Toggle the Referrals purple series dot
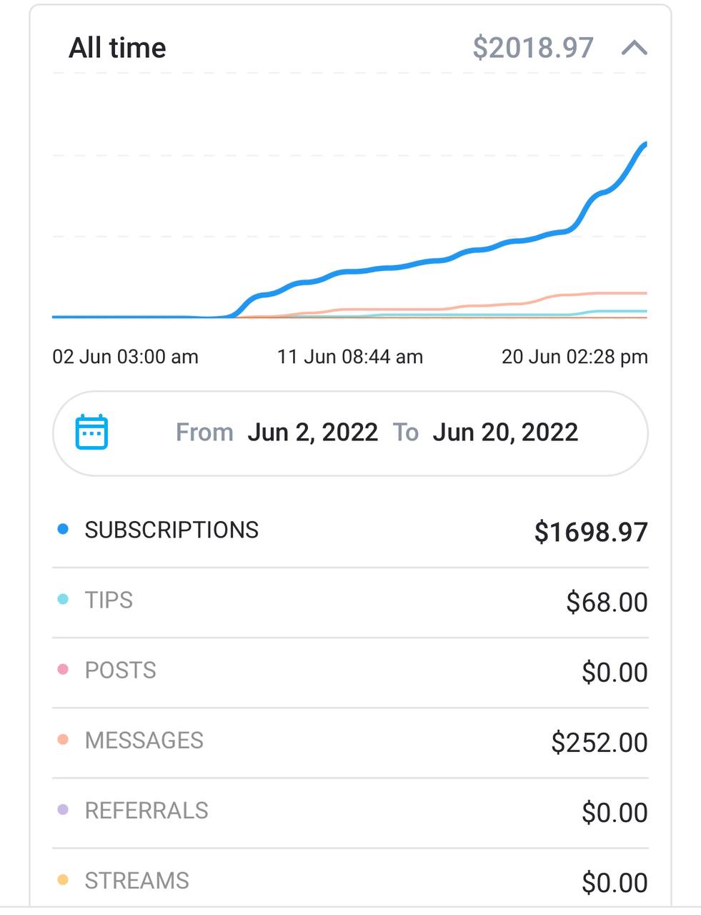 coord(63,809)
